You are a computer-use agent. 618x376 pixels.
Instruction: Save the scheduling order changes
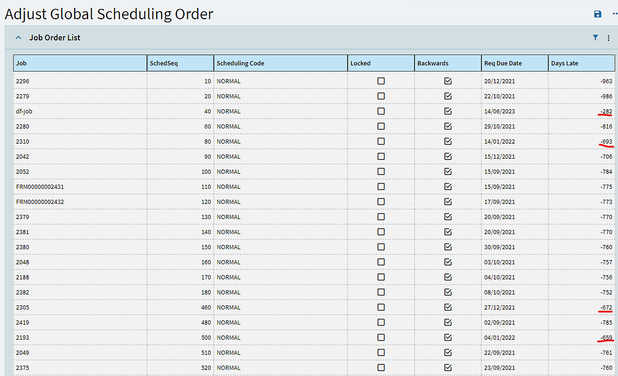[597, 14]
